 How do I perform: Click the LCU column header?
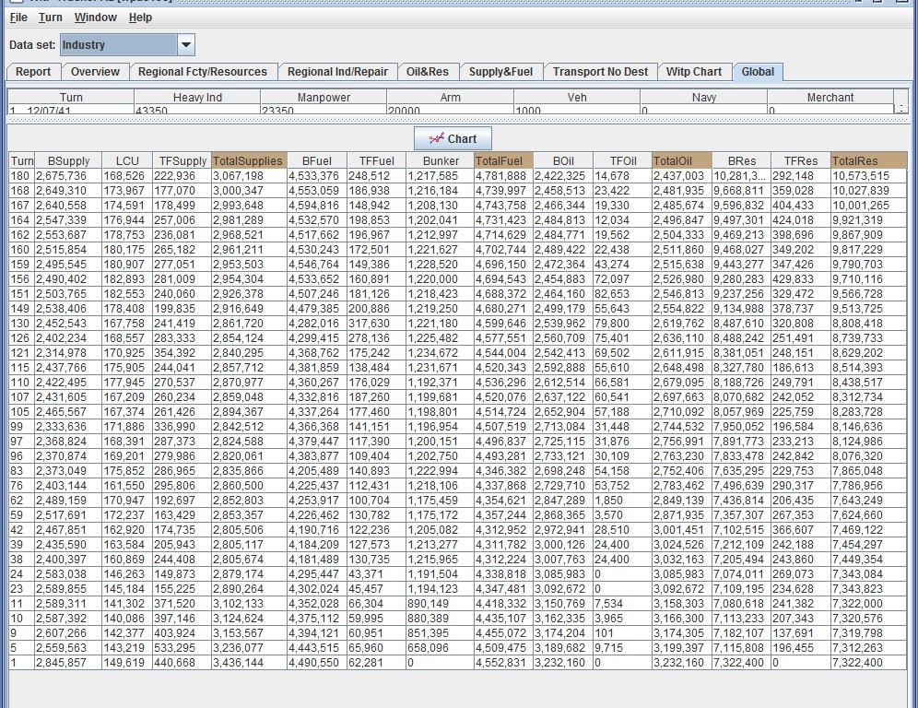click(x=127, y=161)
